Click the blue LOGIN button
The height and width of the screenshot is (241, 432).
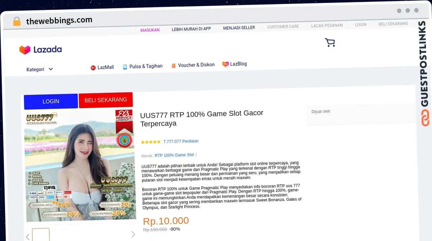pyautogui.click(x=51, y=101)
